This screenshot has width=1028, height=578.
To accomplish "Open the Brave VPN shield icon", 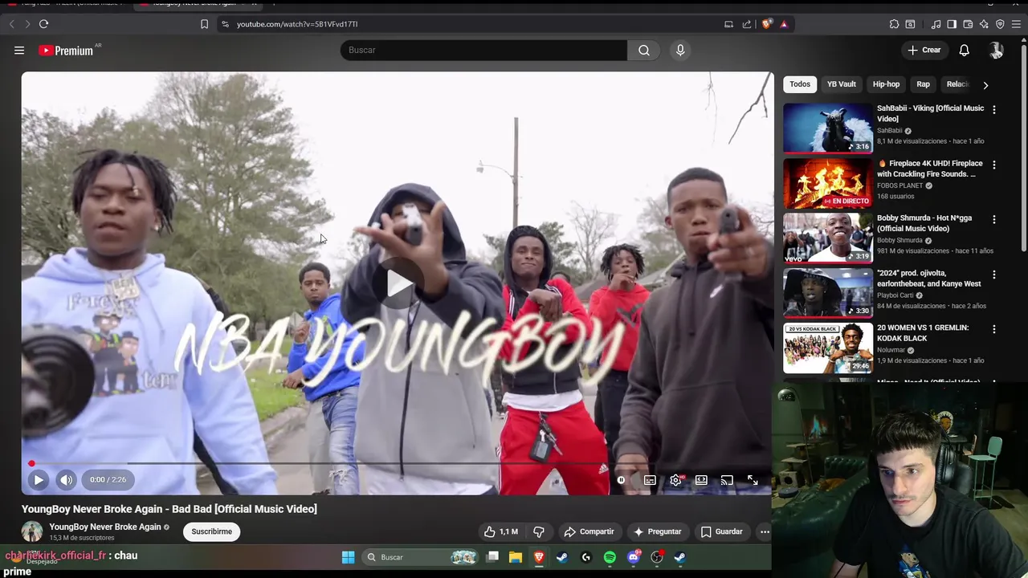I will tap(1000, 24).
